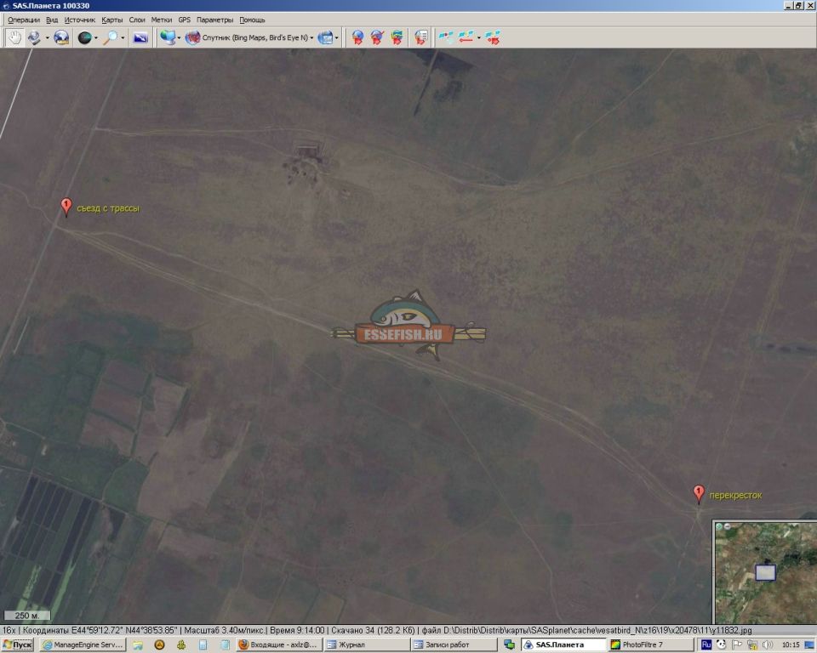Screen dimensions: 817x653
Task: Open the Параметры menu
Action: (x=214, y=20)
